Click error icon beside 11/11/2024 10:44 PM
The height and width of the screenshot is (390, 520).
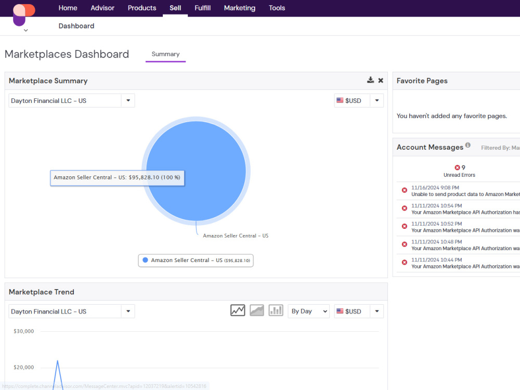point(404,262)
